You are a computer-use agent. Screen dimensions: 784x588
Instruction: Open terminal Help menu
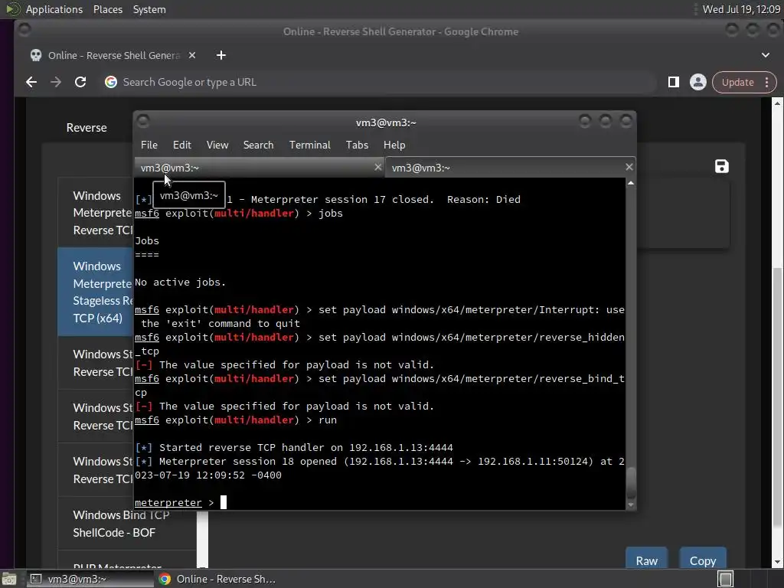click(x=394, y=145)
